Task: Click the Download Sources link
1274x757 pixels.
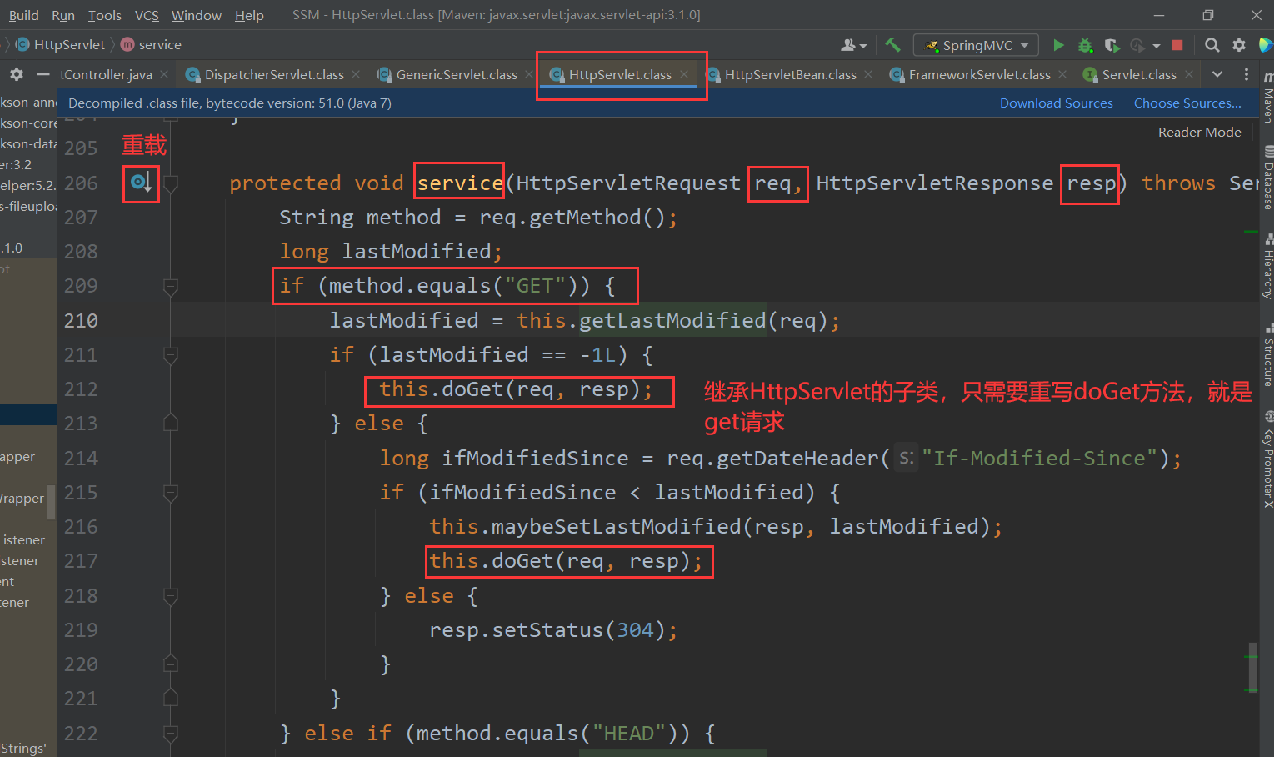Action: (1056, 103)
